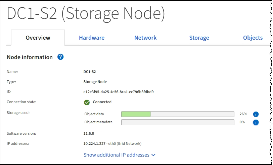273x165 pixels.
Task: Click the DC1-S2 (Storage Node) heading
Action: tap(86, 13)
